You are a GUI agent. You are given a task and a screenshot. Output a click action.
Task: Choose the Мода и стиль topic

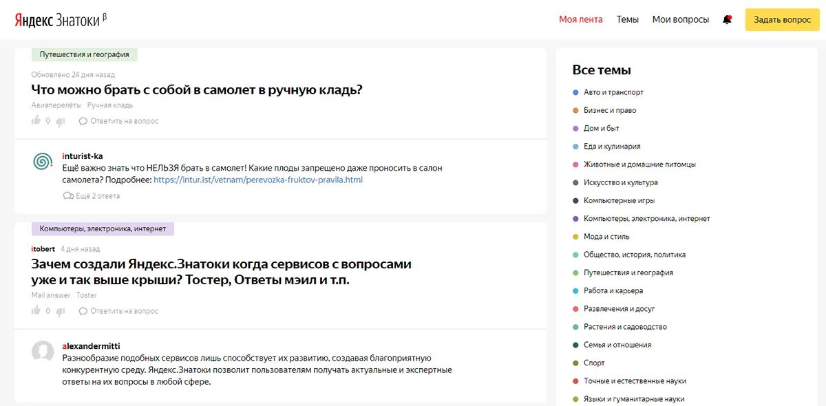click(606, 237)
